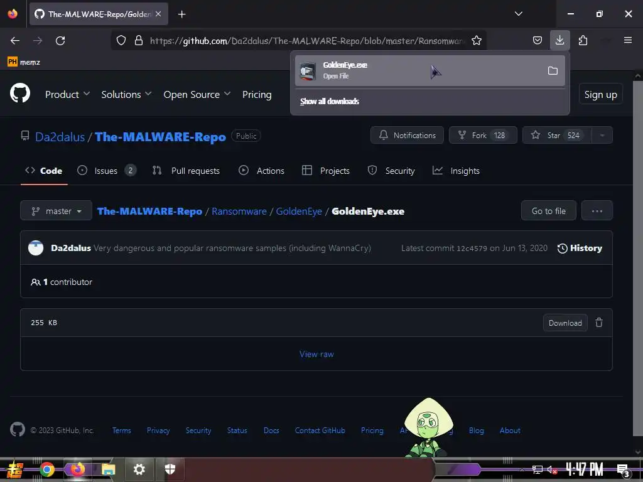Open the Da2dalus owner profile link
The height and width of the screenshot is (482, 643).
pyautogui.click(x=60, y=136)
